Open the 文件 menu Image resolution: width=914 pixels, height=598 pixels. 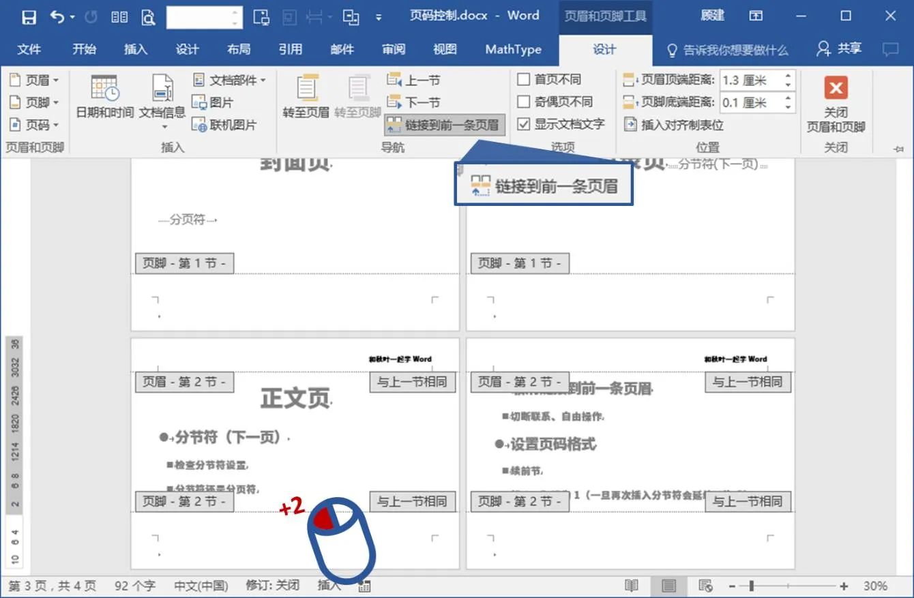click(29, 49)
